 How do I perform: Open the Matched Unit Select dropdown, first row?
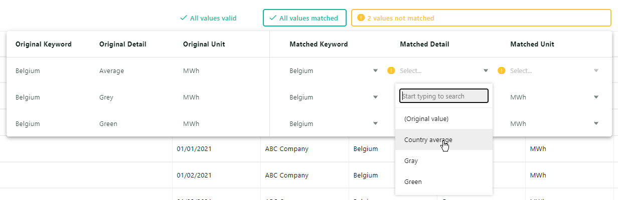[596, 71]
